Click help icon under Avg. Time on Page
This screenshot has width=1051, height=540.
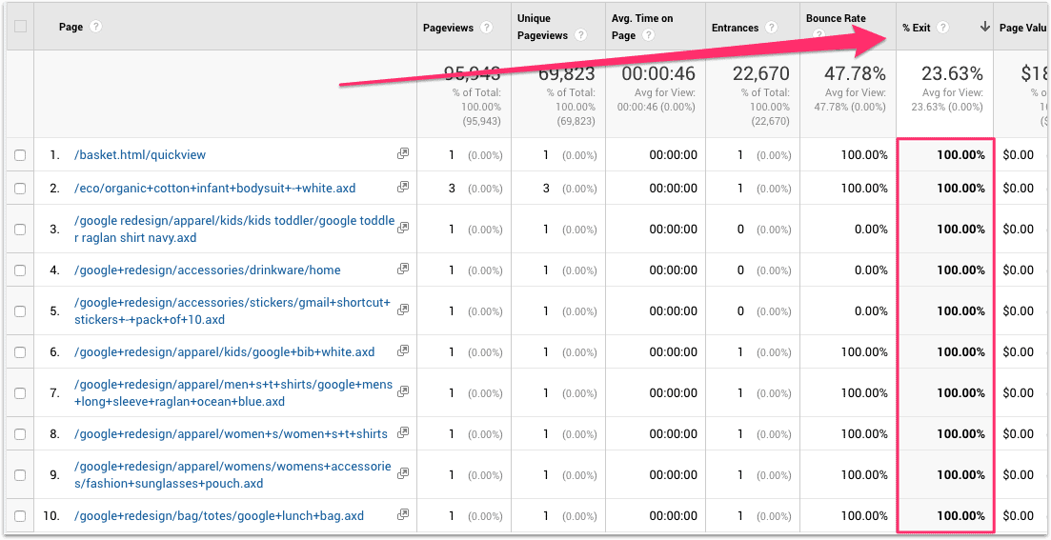pyautogui.click(x=648, y=36)
